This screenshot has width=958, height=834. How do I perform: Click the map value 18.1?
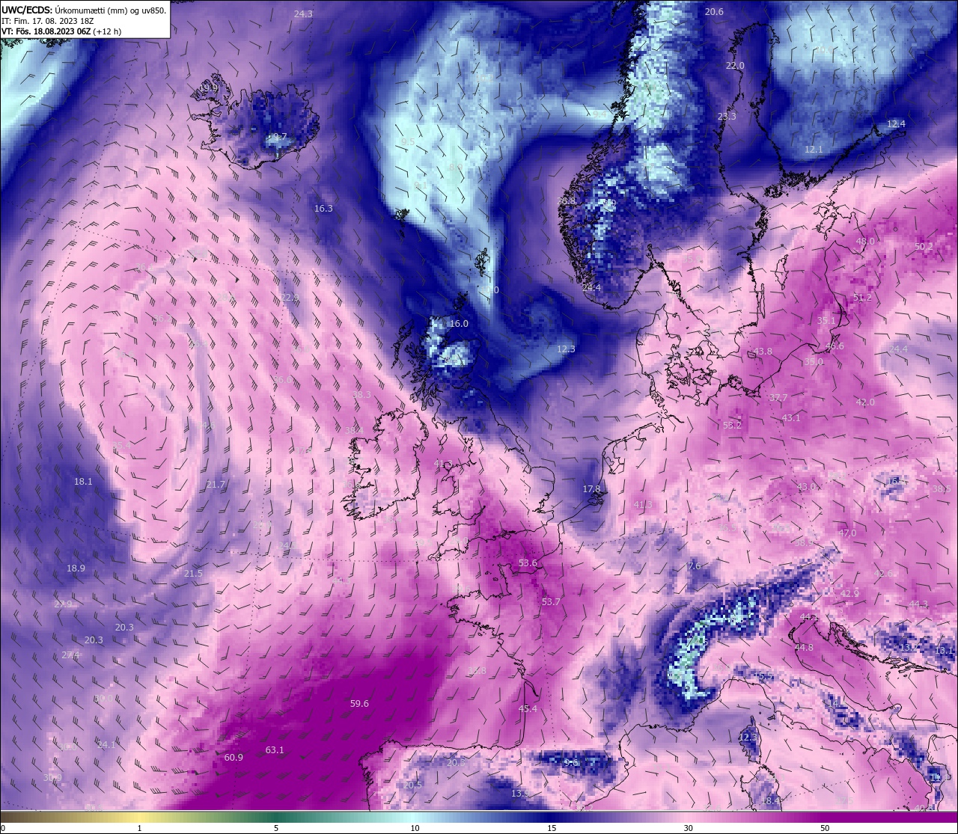coord(83,482)
